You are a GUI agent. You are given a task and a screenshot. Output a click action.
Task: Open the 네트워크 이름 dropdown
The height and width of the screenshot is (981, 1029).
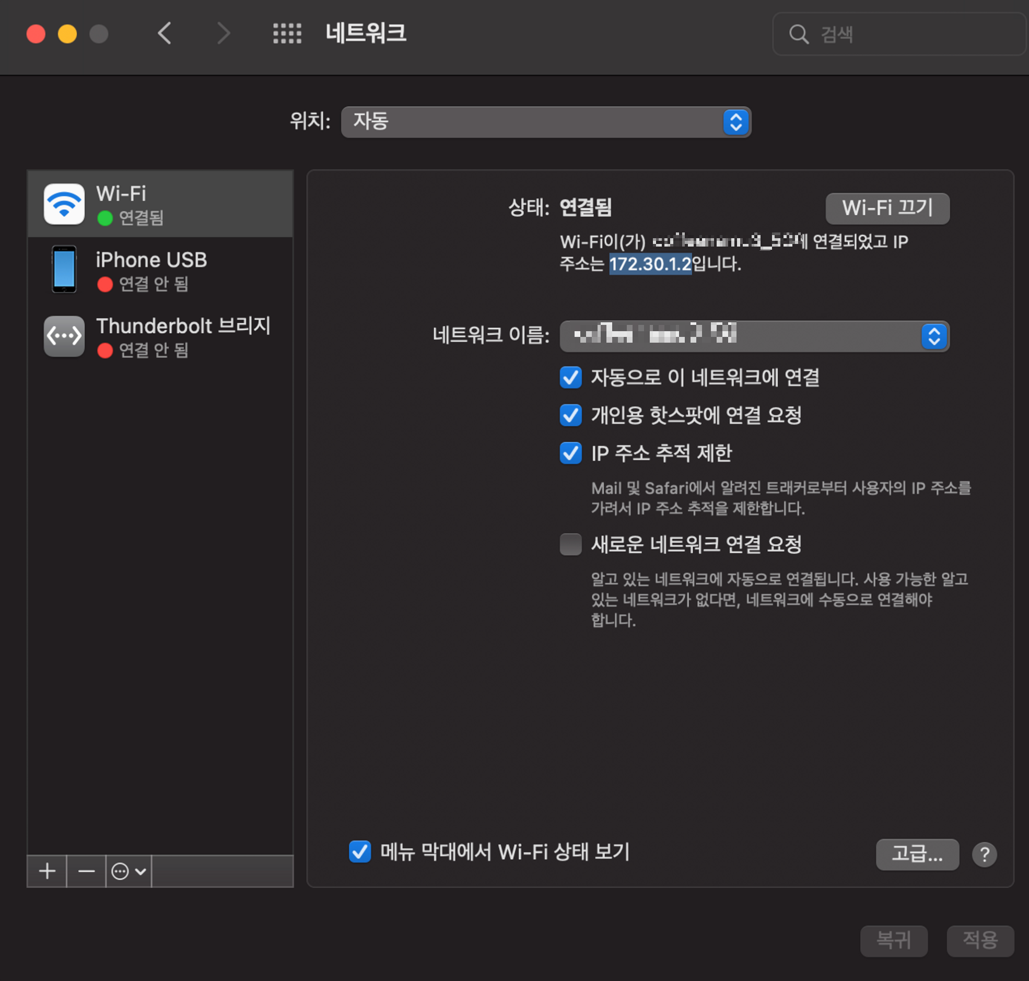click(x=754, y=336)
